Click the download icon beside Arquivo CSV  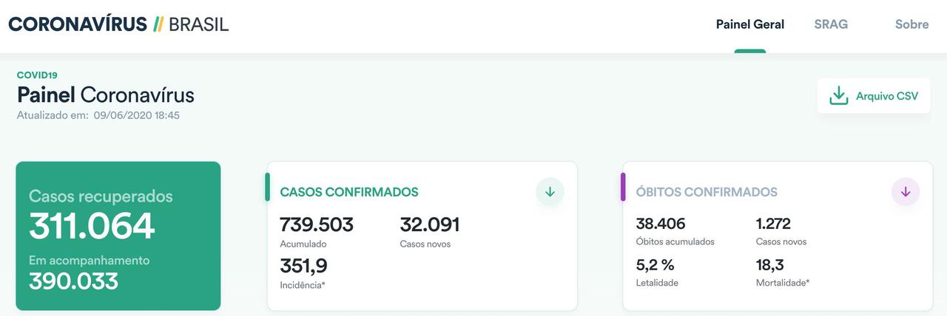838,96
